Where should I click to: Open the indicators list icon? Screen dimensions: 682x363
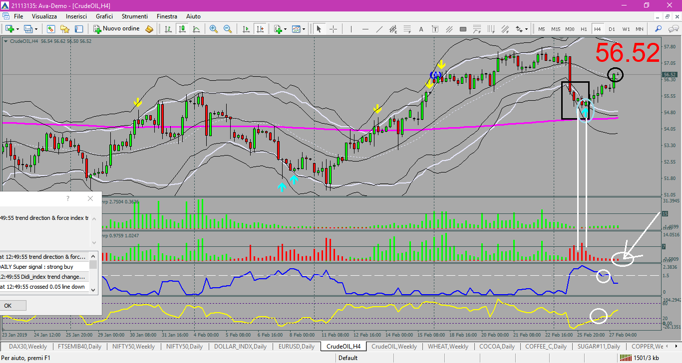278,29
